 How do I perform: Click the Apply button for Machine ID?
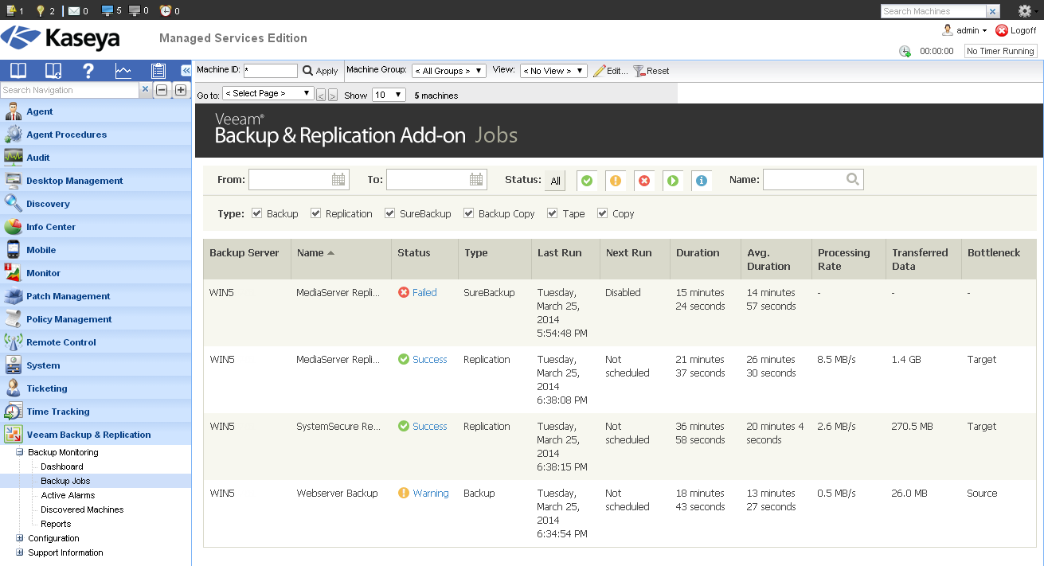coord(321,71)
